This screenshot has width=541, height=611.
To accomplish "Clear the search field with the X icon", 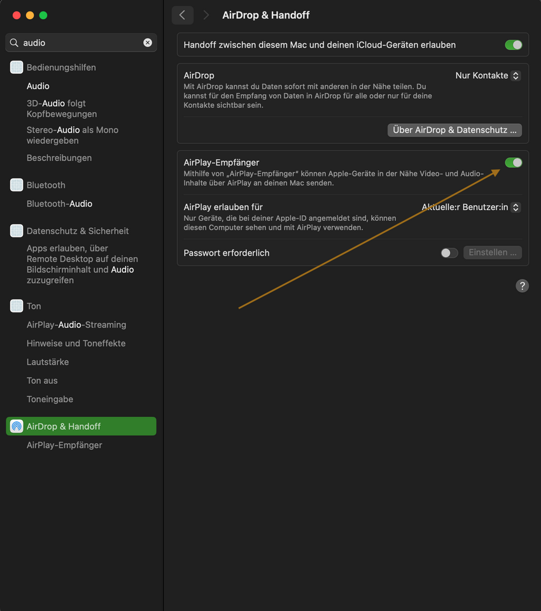I will click(148, 43).
